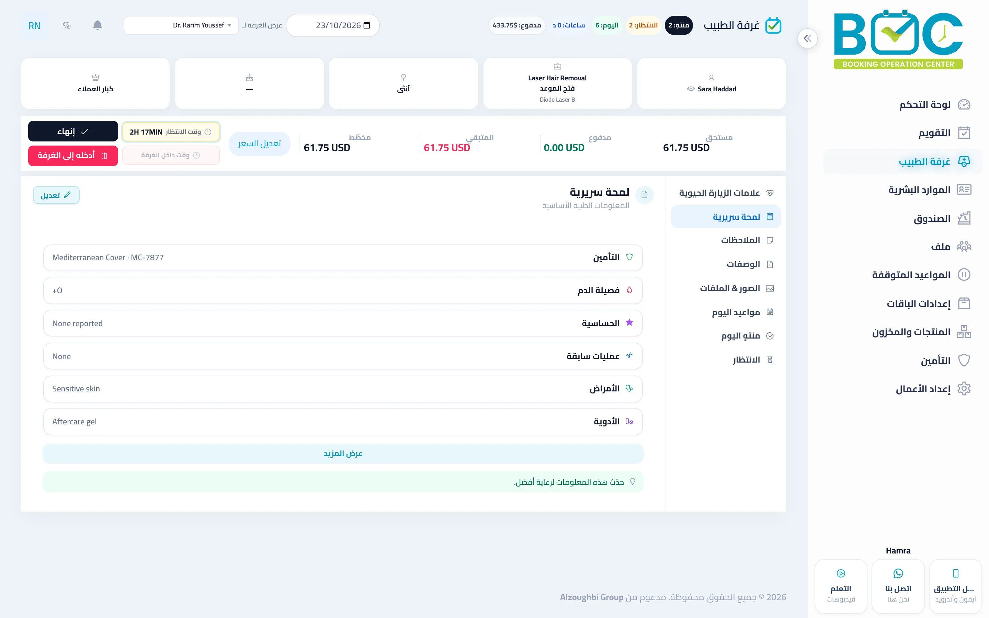Select علامات الزيارة الحيوية tab
Image resolution: width=989 pixels, height=618 pixels.
click(726, 193)
